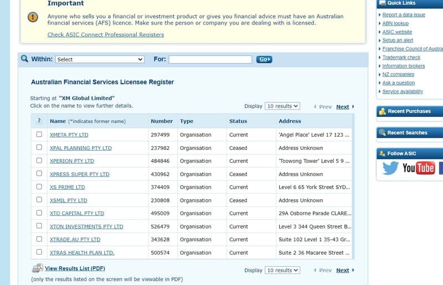
Task: Open XSMIL PTY LTD details
Action: point(68,200)
